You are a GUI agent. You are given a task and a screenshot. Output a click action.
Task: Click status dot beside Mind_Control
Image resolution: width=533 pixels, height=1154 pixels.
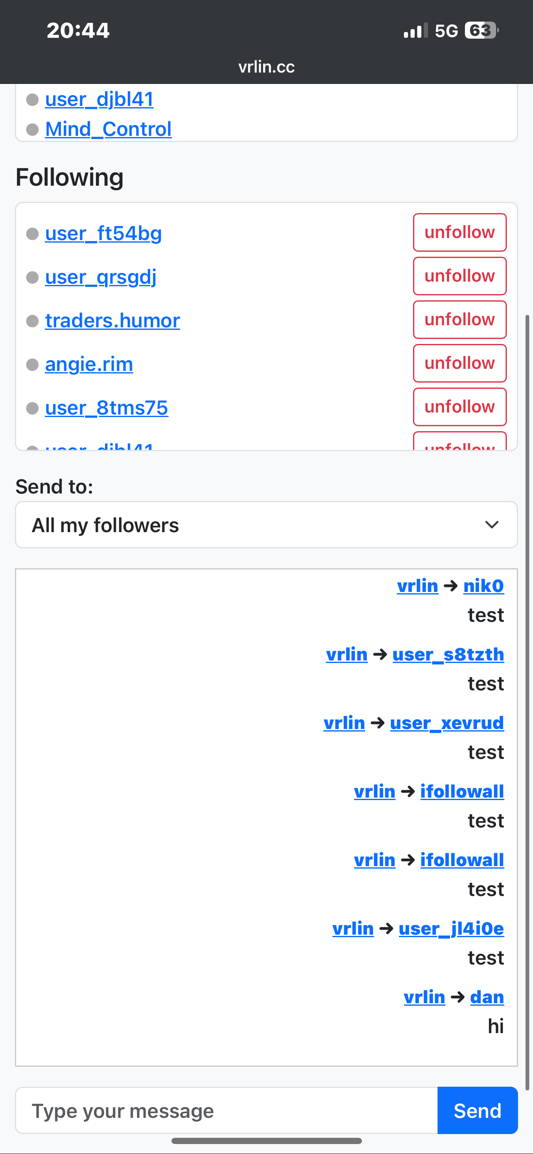point(32,130)
